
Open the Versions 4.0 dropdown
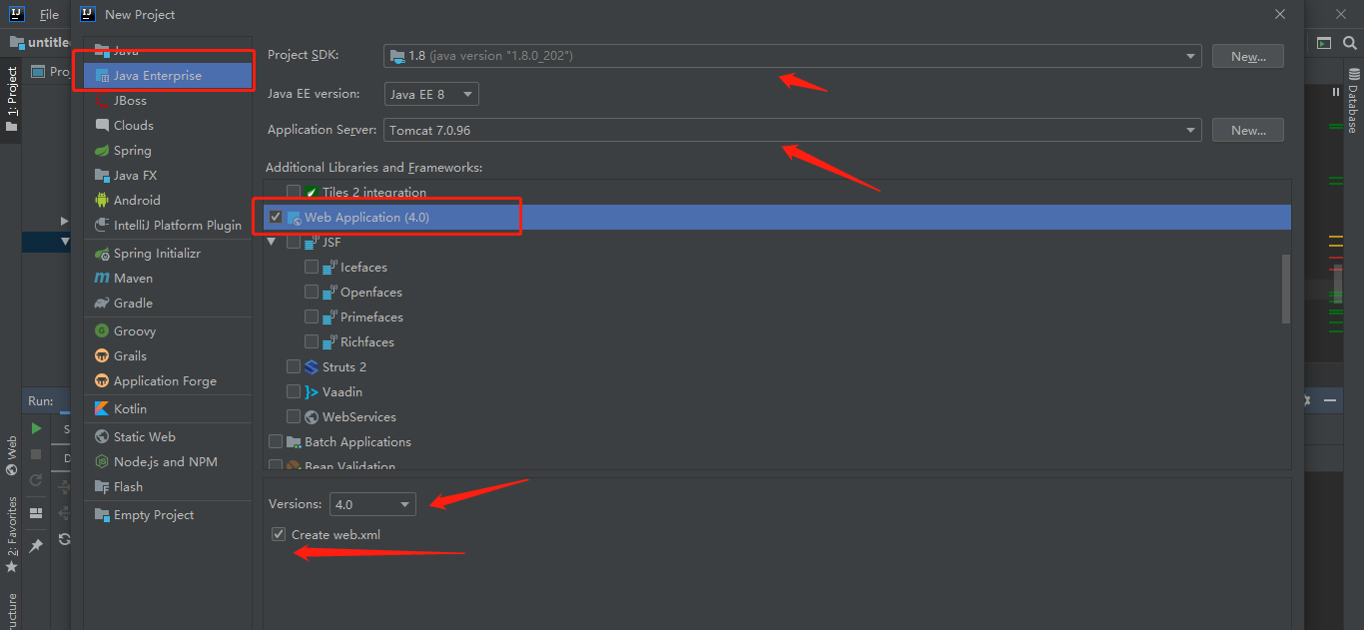(373, 504)
